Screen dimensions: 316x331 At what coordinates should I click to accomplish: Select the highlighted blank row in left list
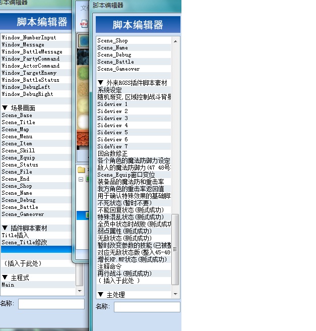(x=36, y=249)
